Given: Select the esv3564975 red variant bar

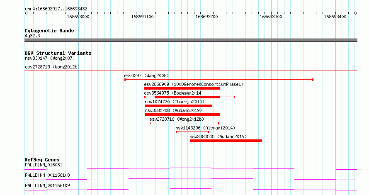Looking at the screenshot, I should click(189, 97).
